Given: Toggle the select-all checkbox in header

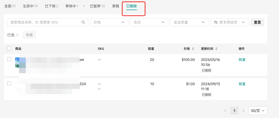Looking at the screenshot, I should click(x=9, y=49).
